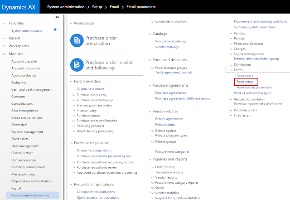Image resolution: width=290 pixels, height=200 pixels.
Task: Open the Purchase order receipt and follow-up icon
Action: point(77,65)
